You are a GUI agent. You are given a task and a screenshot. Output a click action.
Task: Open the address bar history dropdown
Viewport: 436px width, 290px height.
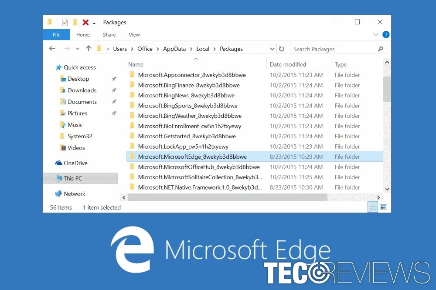click(272, 49)
